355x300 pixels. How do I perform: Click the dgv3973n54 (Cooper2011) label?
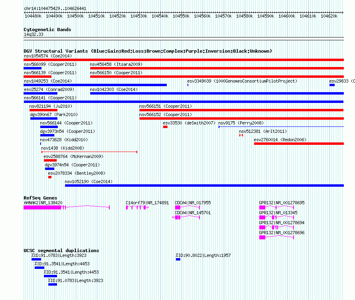67,131
